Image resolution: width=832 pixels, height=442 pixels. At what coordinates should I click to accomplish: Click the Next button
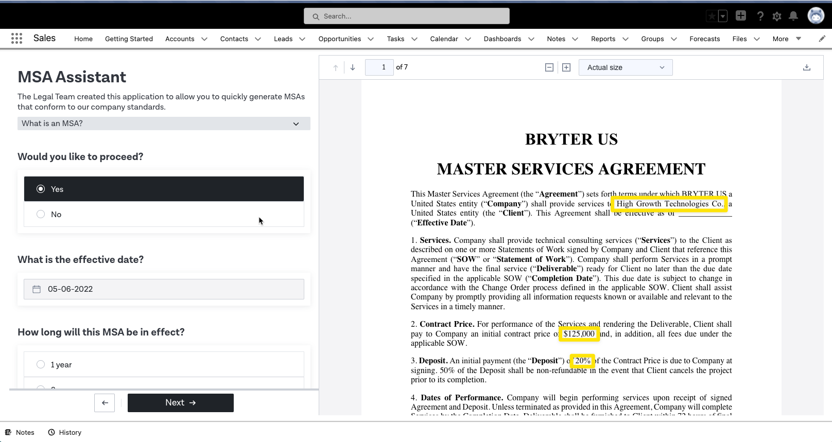(x=181, y=403)
